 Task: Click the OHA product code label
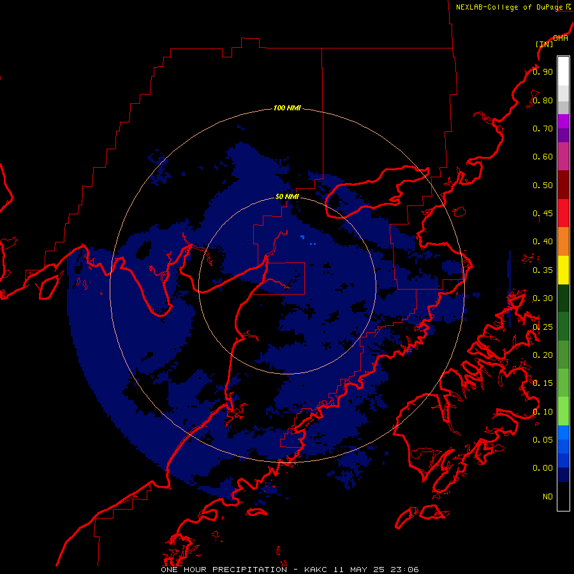click(561, 38)
